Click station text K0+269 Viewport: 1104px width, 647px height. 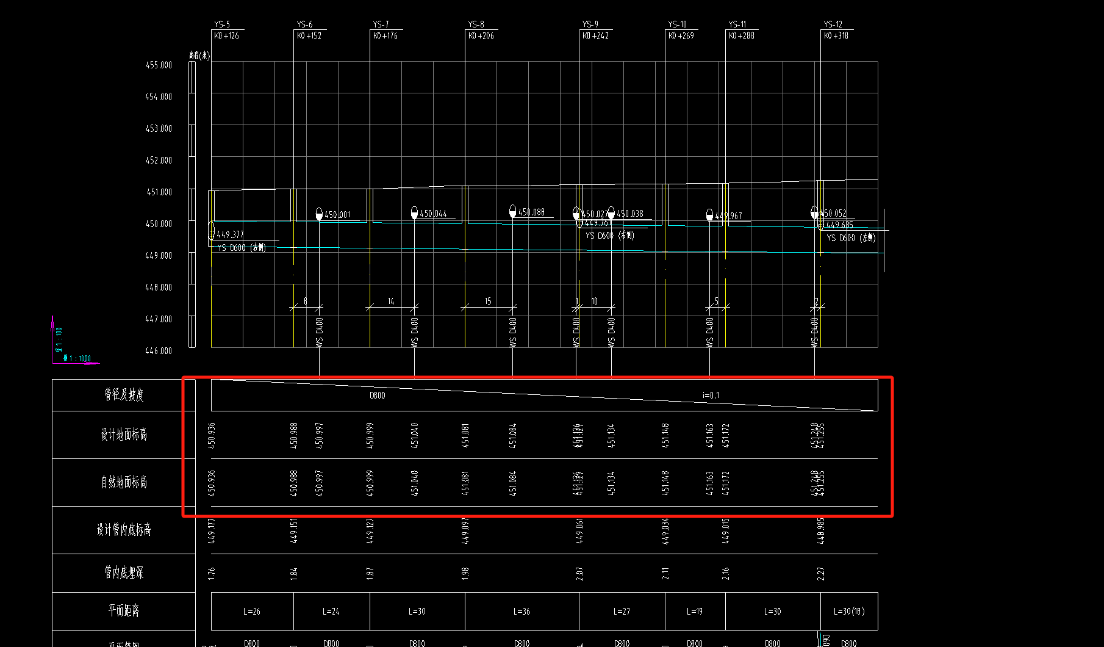point(681,36)
